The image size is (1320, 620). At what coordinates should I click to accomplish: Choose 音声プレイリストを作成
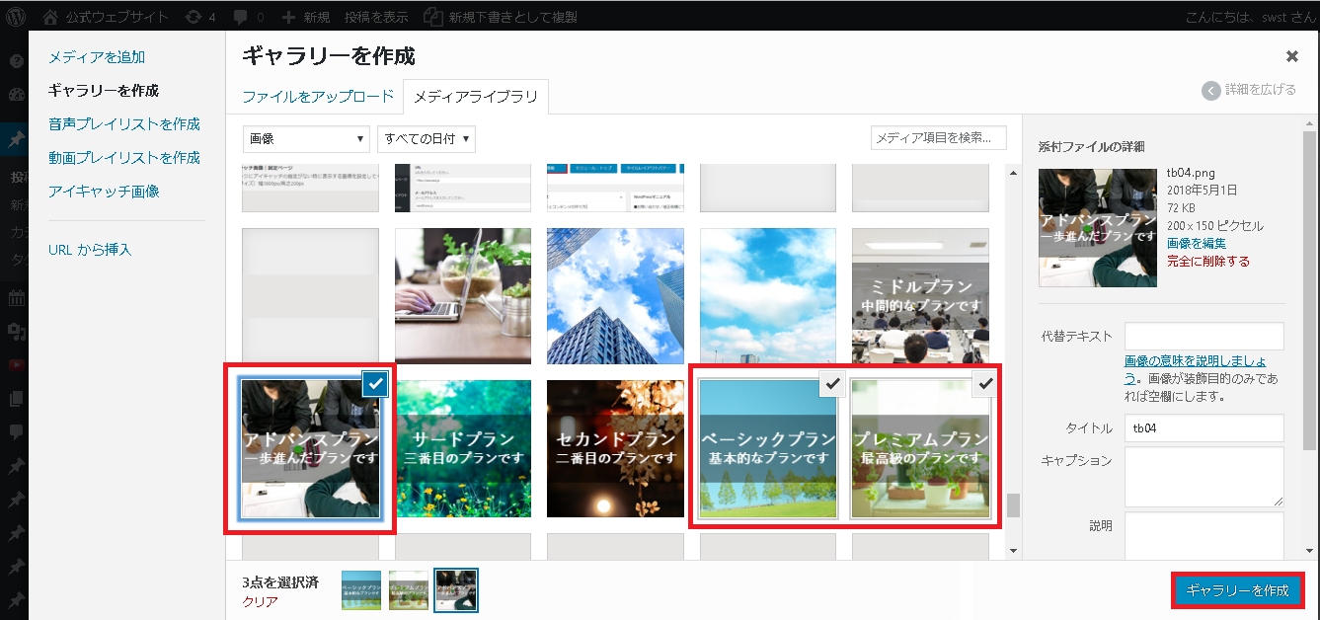[124, 124]
